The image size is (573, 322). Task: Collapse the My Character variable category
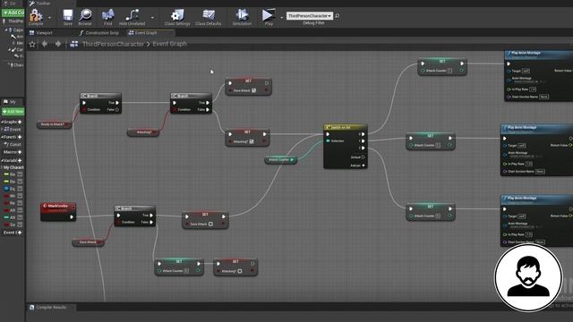(2, 167)
